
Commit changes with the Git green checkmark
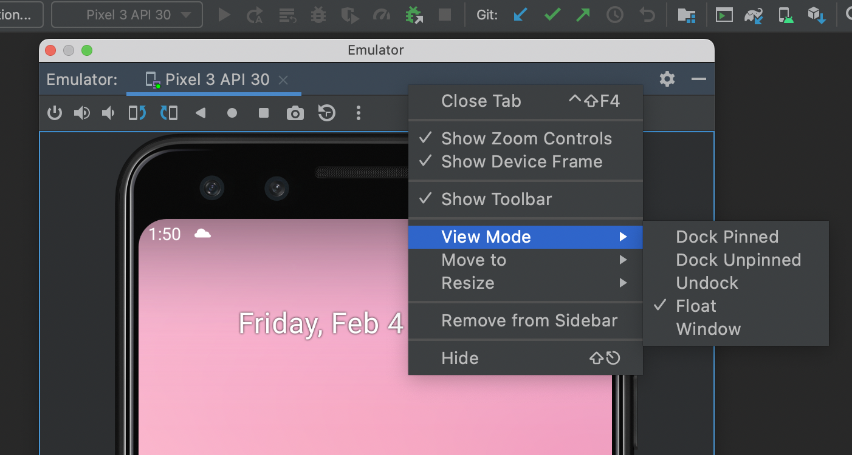coord(552,15)
